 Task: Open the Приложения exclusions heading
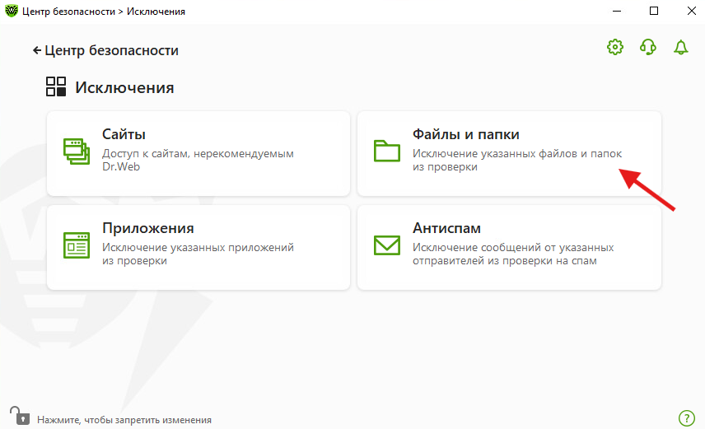click(148, 228)
